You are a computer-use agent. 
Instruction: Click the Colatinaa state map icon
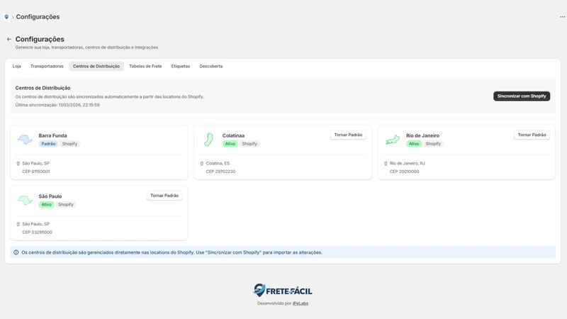click(208, 139)
